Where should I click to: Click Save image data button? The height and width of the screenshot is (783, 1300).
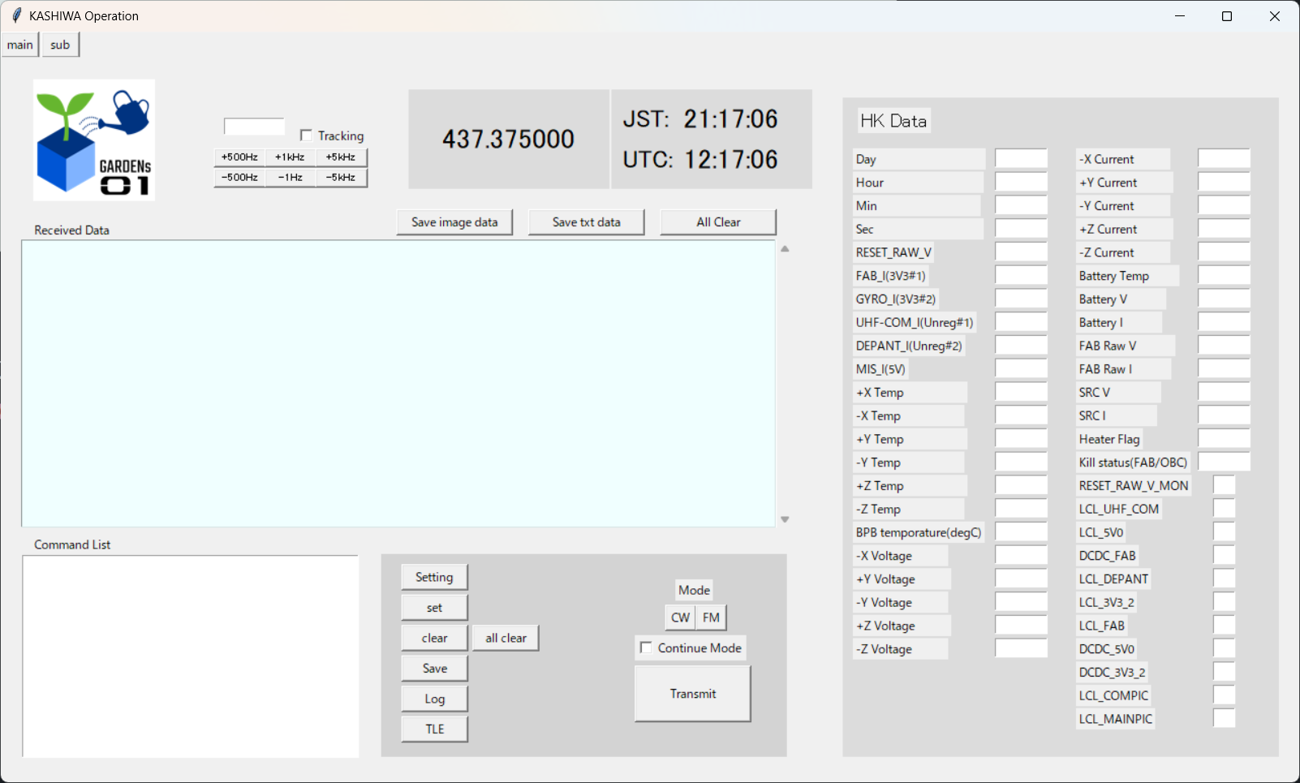[x=454, y=222]
